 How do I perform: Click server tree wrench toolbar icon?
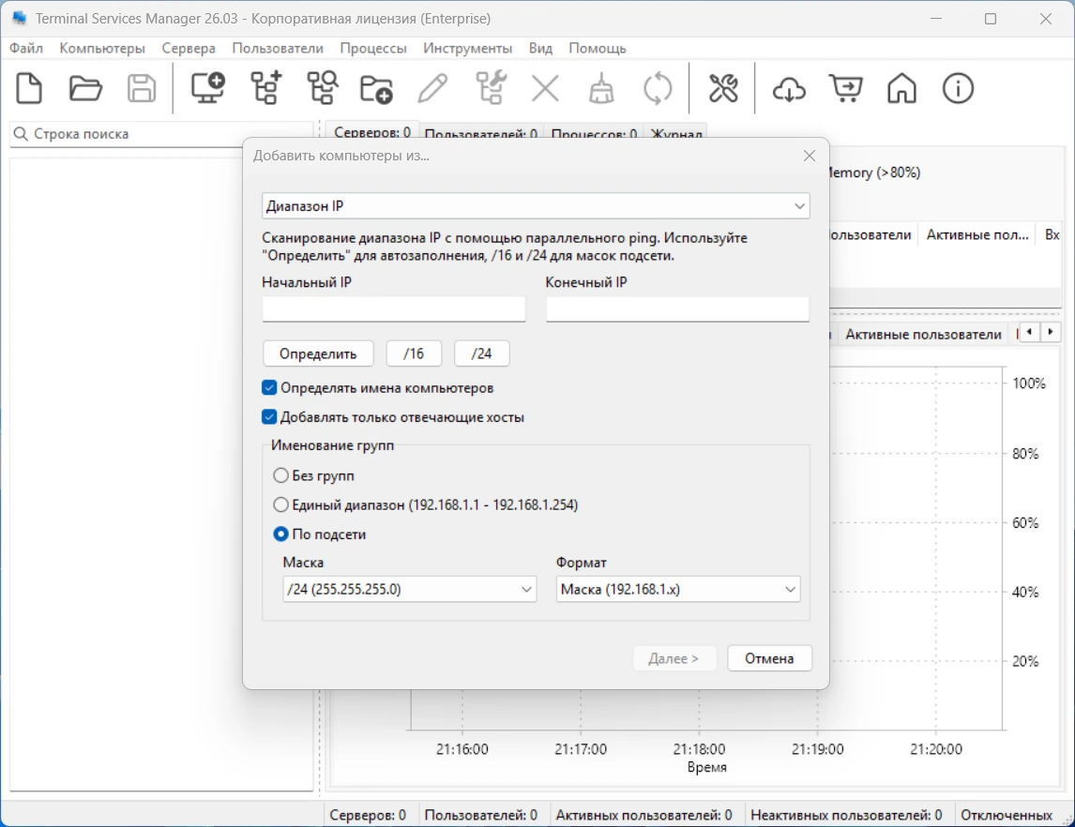pos(491,88)
